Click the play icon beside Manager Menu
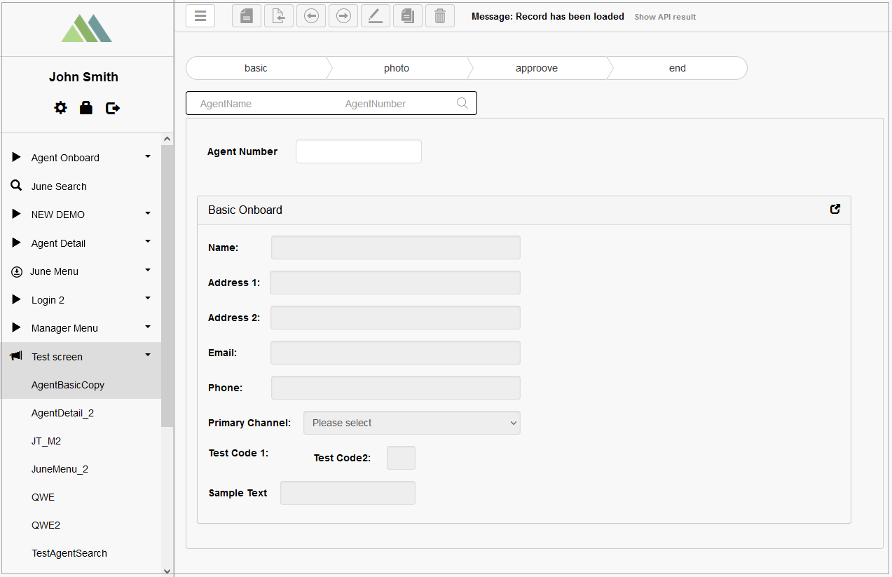The image size is (892, 577). pyautogui.click(x=17, y=327)
